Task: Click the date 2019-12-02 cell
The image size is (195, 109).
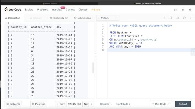Action: pos(64,80)
